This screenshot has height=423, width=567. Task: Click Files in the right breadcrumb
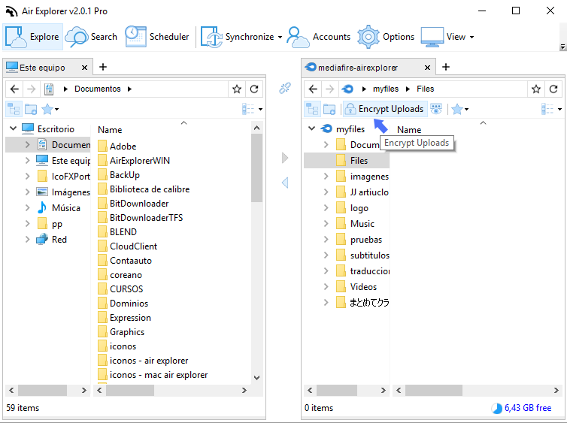click(426, 89)
